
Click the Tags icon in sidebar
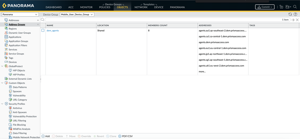point(6,58)
